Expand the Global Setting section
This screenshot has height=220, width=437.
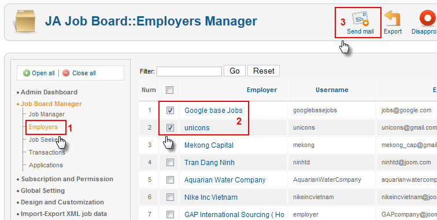[43, 190]
